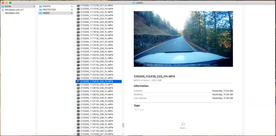This screenshot has height=136, width=276.
Task: Click the file list vertical scrollbar
Action: [x=123, y=125]
